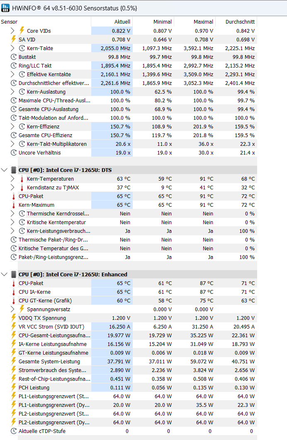The height and width of the screenshot is (440, 287).
Task: Click the 0.822 V current value
Action: [x=121, y=31]
